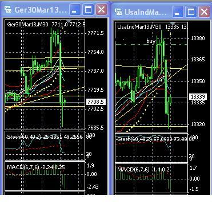Click the 13320 price scale value
The image size is (212, 207).
point(198,124)
